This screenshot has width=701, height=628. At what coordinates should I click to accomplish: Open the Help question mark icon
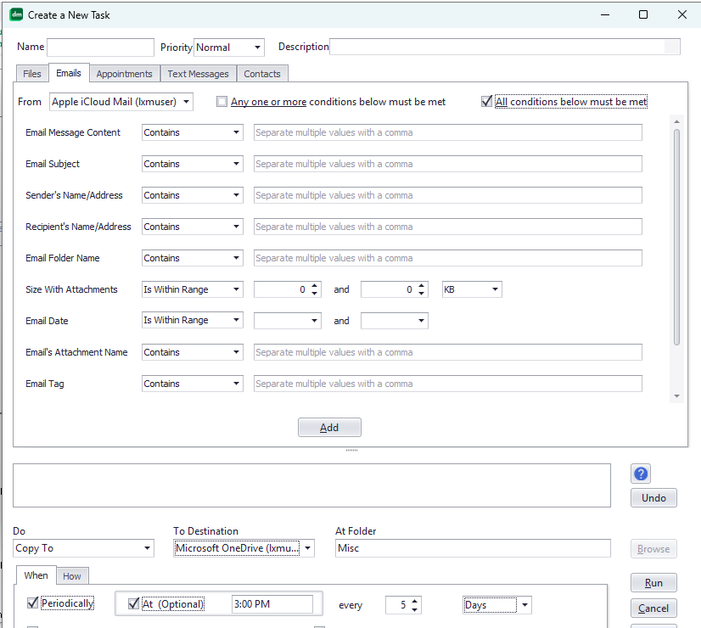tap(640, 473)
